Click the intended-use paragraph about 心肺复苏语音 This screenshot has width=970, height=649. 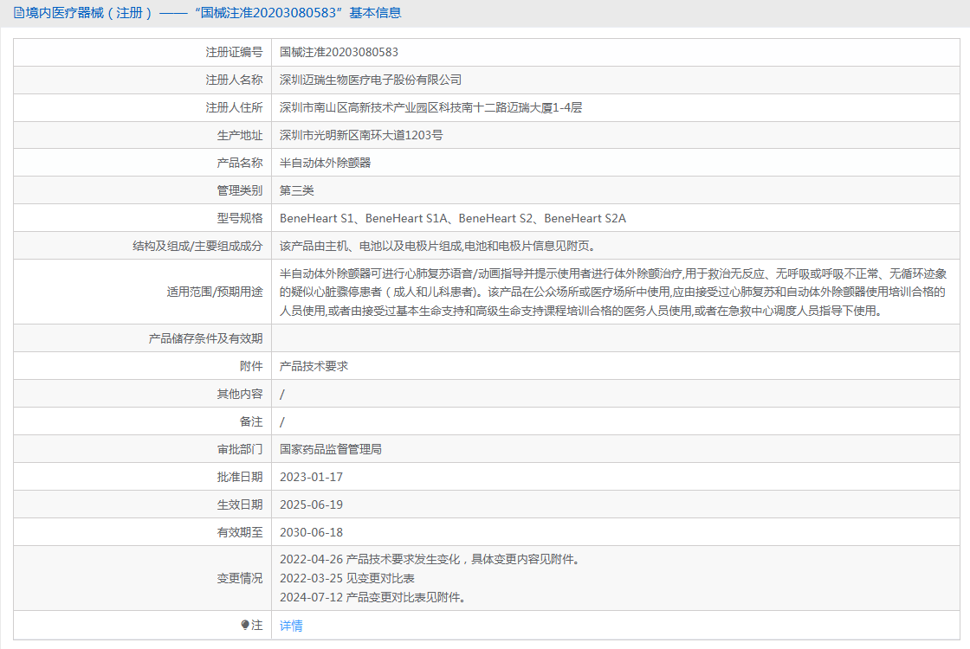[613, 292]
